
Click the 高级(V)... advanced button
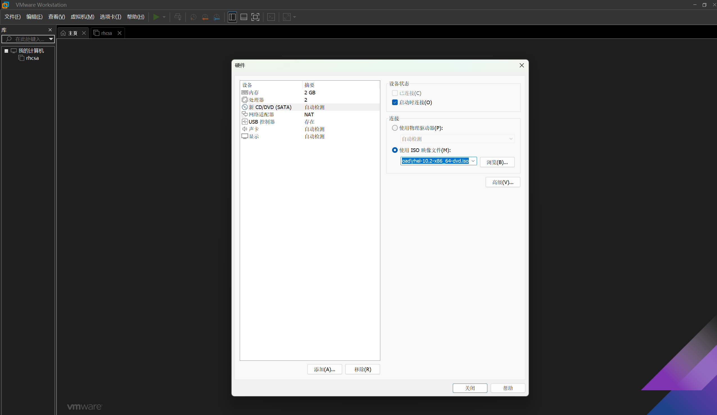click(503, 182)
